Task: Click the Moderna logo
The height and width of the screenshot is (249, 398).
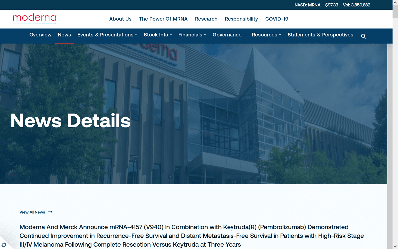Action: (34, 19)
